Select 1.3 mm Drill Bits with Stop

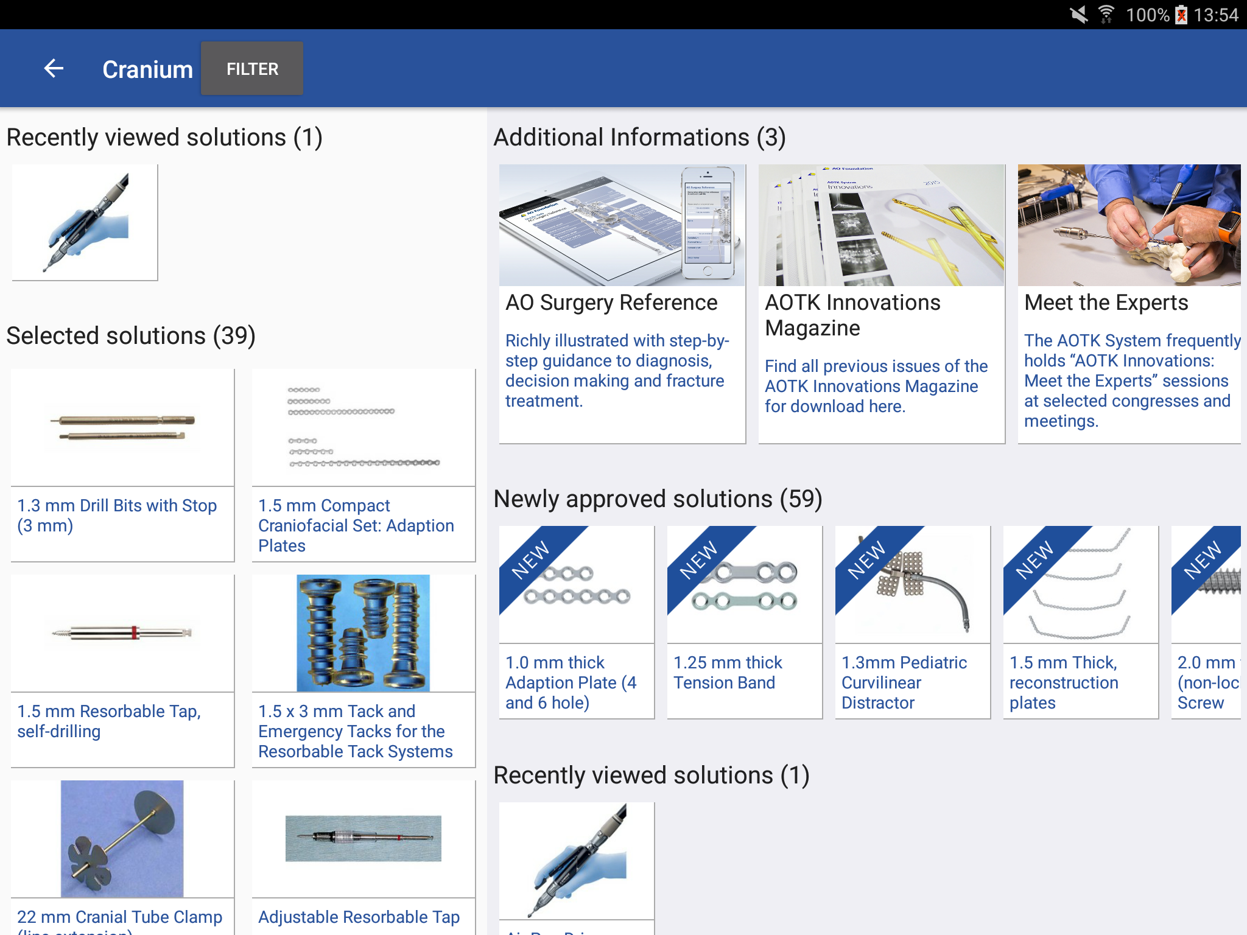(x=122, y=465)
